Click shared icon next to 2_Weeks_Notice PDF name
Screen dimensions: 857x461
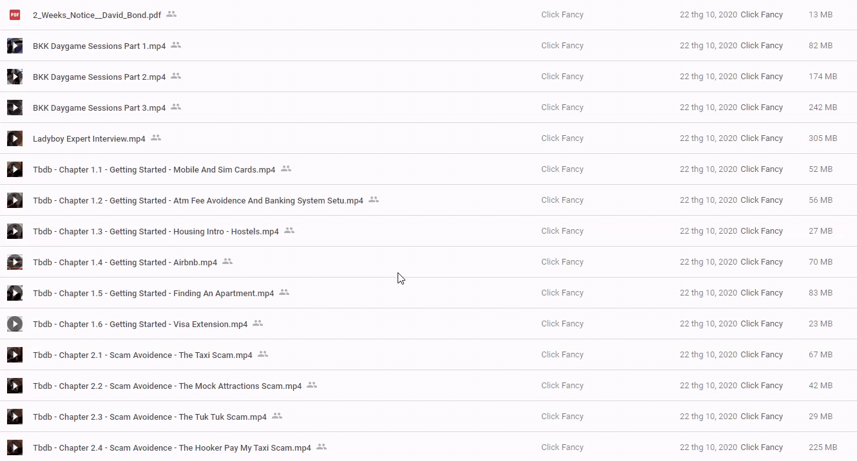click(171, 14)
